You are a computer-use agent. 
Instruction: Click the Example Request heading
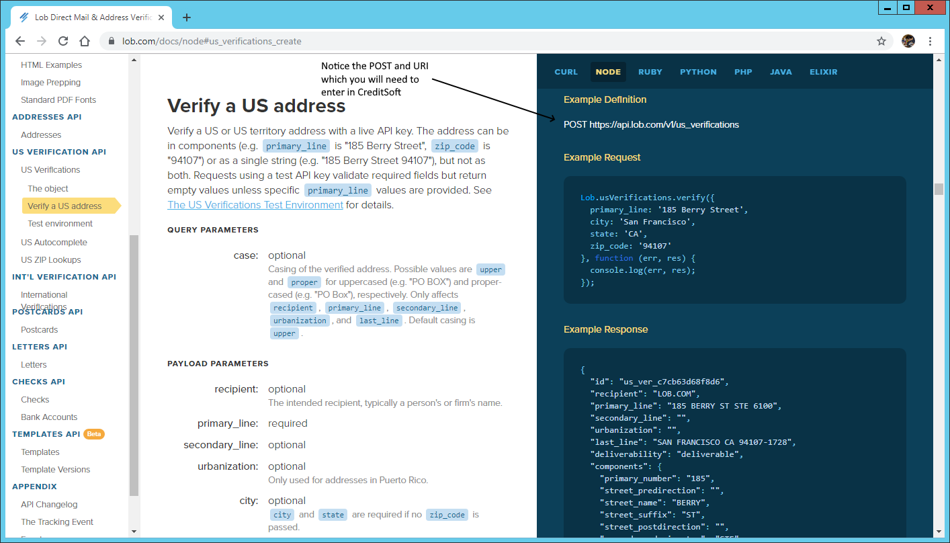pyautogui.click(x=602, y=157)
